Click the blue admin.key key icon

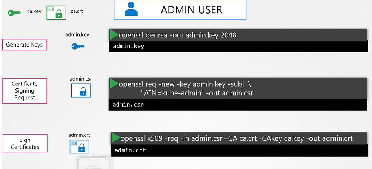78,46
